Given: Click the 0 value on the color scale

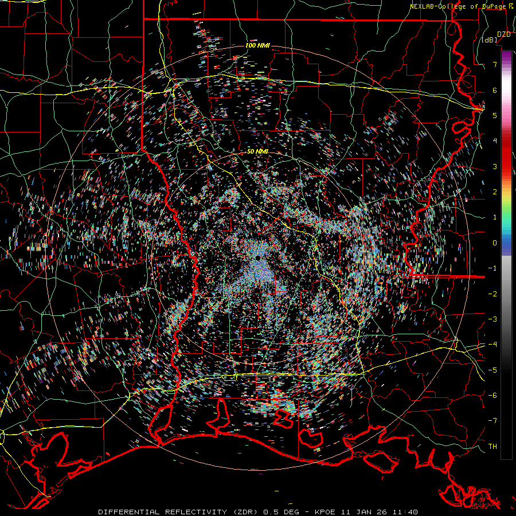Looking at the screenshot, I should pyautogui.click(x=495, y=243).
